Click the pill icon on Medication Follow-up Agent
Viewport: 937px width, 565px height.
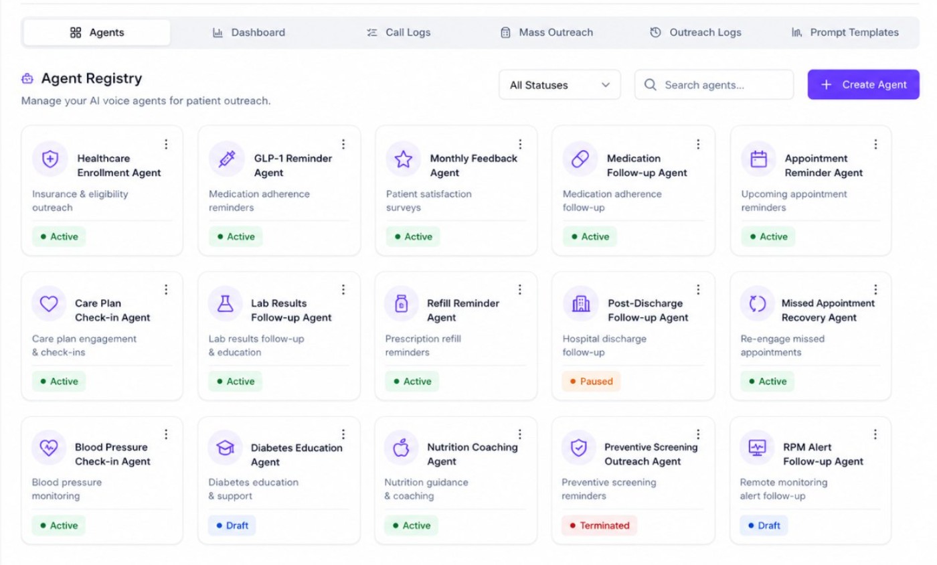[x=580, y=159]
